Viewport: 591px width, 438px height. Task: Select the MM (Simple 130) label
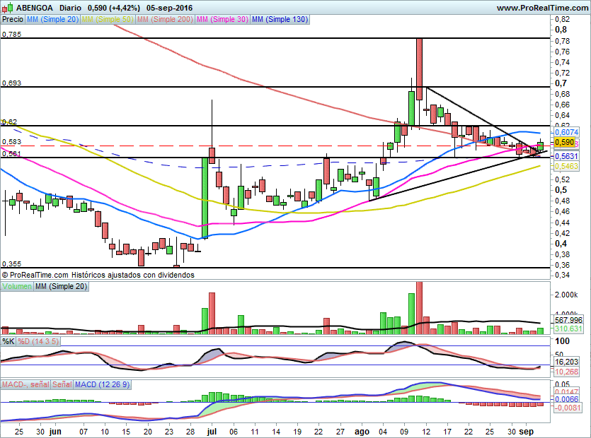pyautogui.click(x=280, y=19)
